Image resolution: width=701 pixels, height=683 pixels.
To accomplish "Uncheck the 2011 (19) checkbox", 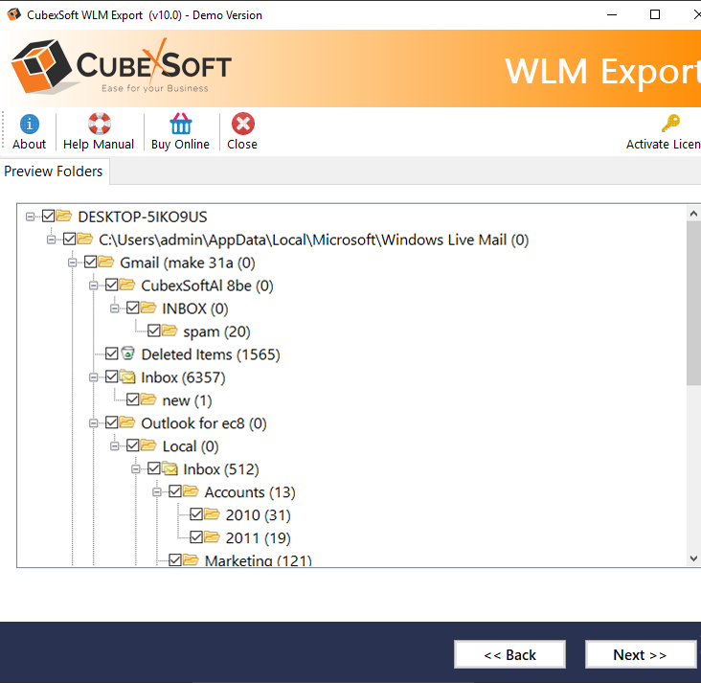I will pos(196,537).
